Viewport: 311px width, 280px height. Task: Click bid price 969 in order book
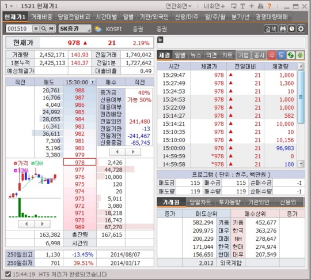[79, 227]
